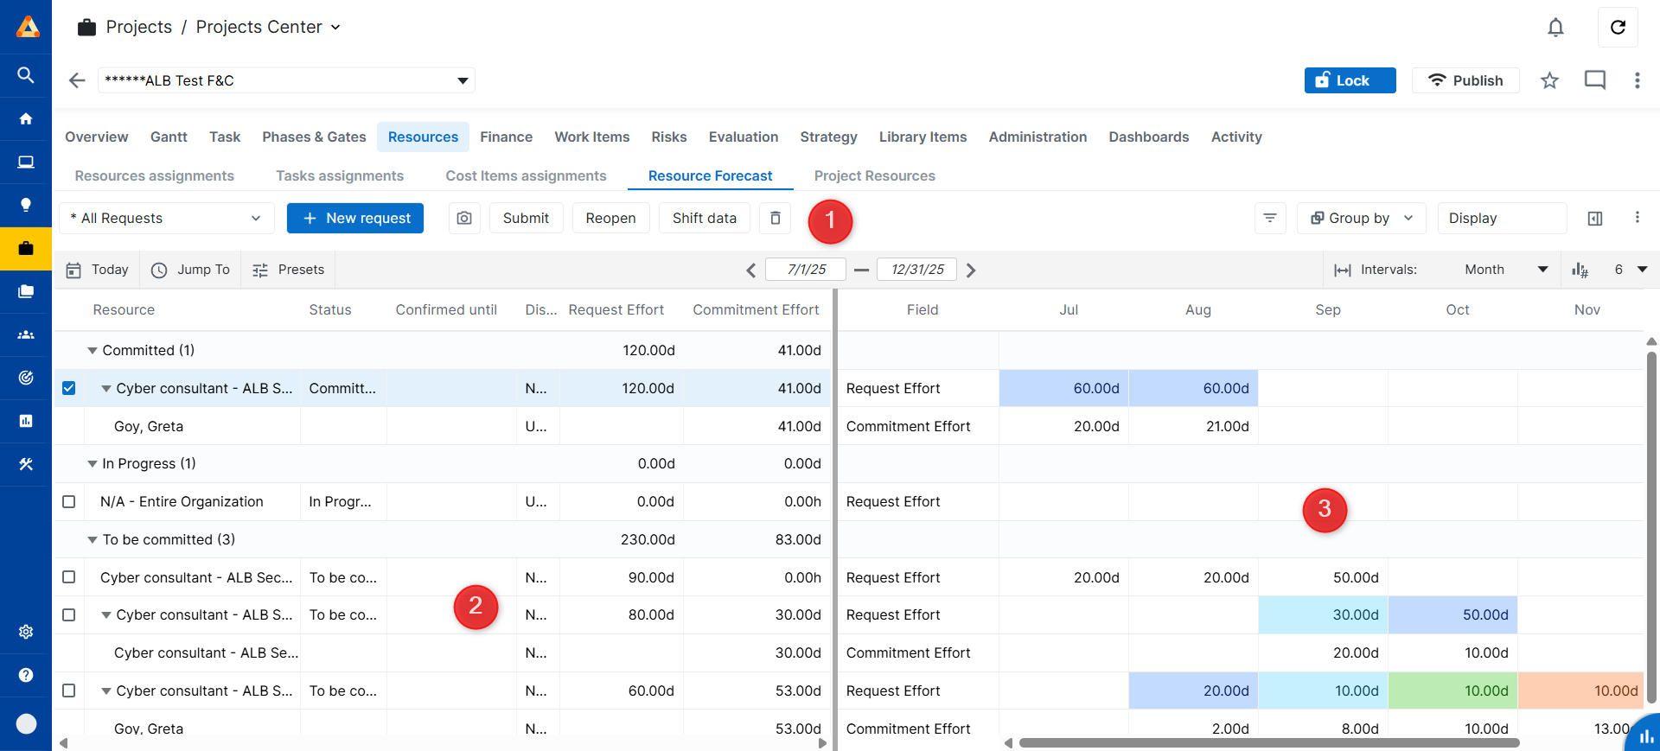This screenshot has width=1660, height=751.
Task: Check the N/A - Entire Organization checkbox
Action: point(69,501)
